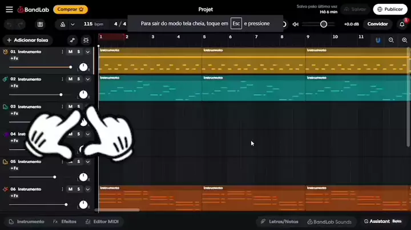Click the Convidar button
This screenshot has width=411, height=230.
[x=377, y=24]
